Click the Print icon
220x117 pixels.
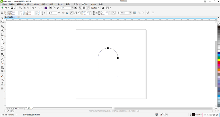click(16, 8)
